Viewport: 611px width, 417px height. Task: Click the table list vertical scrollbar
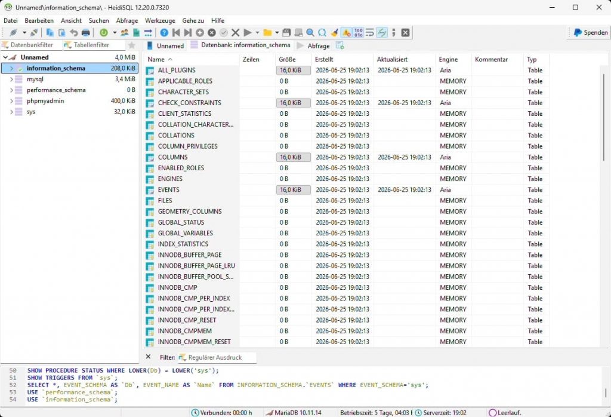pos(604,117)
